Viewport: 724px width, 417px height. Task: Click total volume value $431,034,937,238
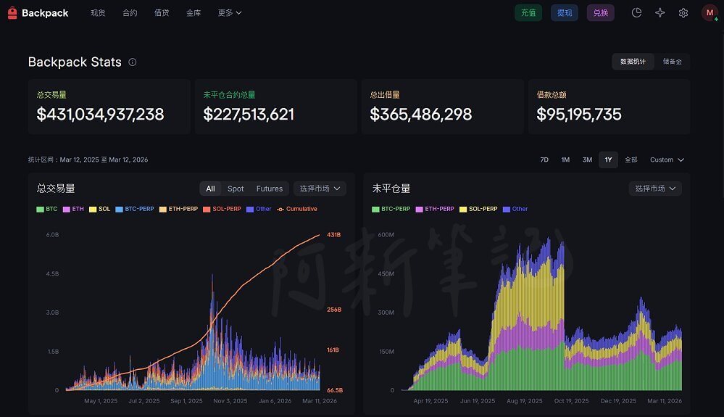point(100,115)
